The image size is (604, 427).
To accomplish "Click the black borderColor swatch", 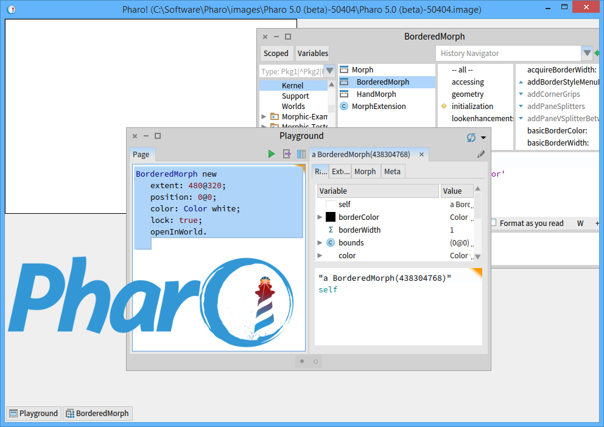I will [331, 217].
